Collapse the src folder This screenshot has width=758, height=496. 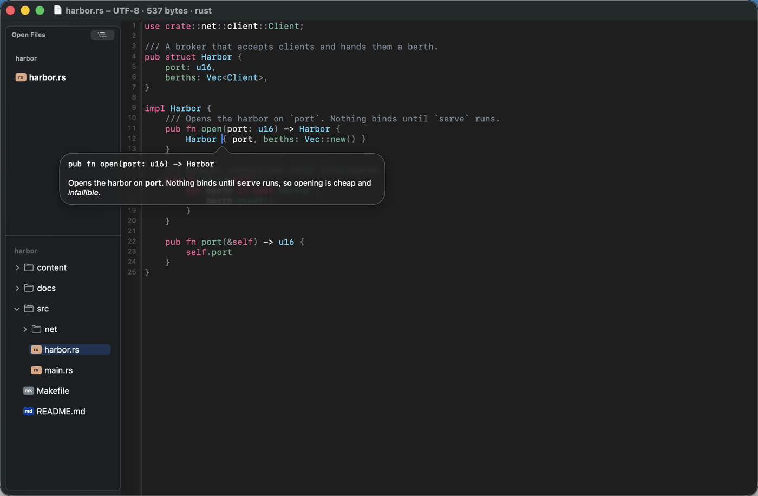[17, 309]
